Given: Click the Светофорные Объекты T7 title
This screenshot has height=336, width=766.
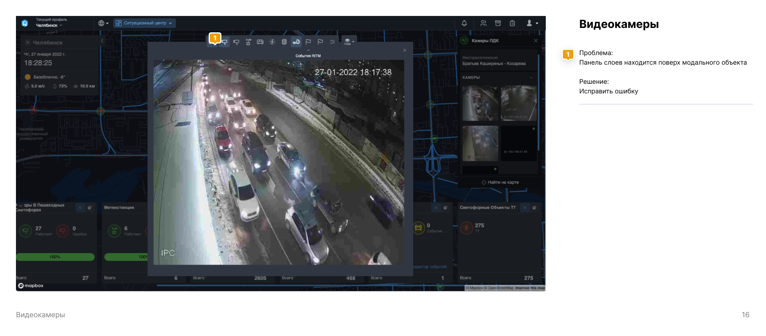Looking at the screenshot, I should click(488, 208).
